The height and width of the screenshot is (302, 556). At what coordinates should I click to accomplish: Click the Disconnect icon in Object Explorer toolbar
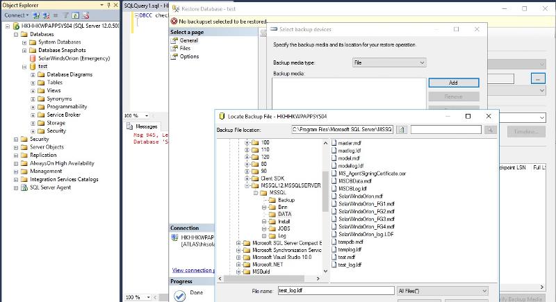46,15
